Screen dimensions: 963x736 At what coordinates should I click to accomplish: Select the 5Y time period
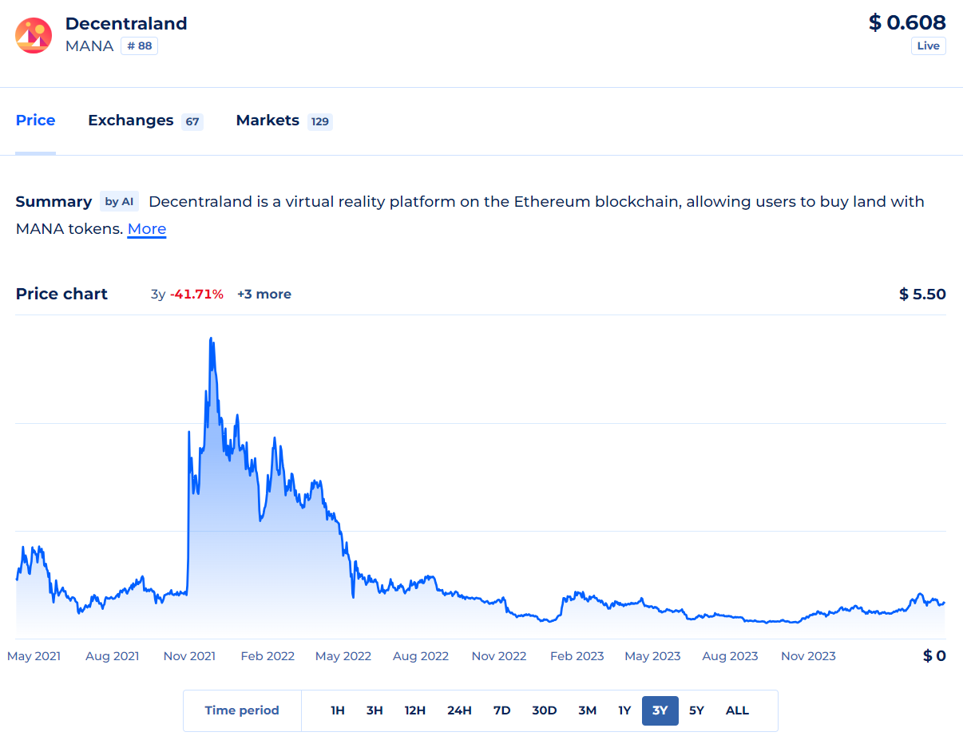pyautogui.click(x=697, y=710)
